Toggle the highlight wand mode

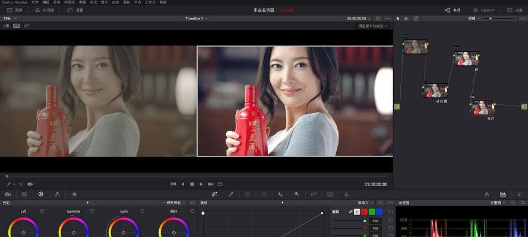(x=26, y=25)
